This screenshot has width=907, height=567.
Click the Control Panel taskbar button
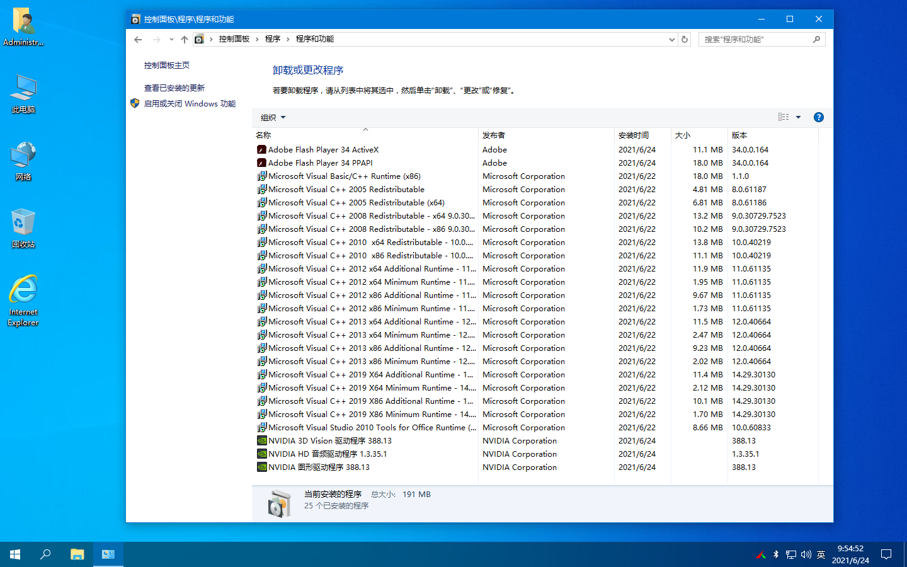point(108,554)
